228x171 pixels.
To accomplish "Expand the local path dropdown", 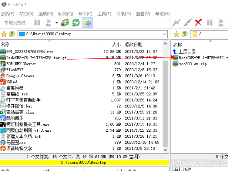I will pos(164,34).
